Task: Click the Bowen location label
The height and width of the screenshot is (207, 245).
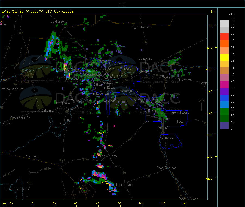Action: [x=181, y=122]
